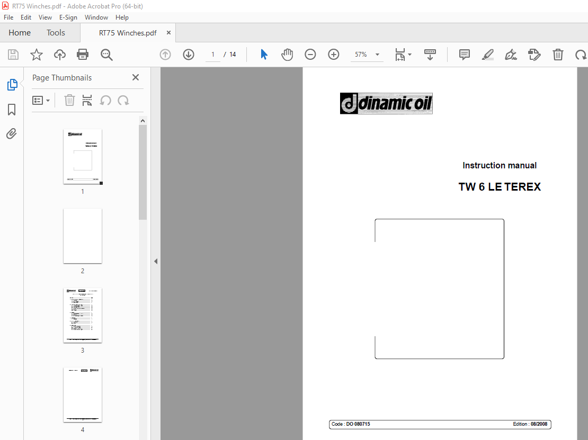The width and height of the screenshot is (588, 440).
Task: Click the 'Instruction manual' heading text
Action: (x=500, y=165)
